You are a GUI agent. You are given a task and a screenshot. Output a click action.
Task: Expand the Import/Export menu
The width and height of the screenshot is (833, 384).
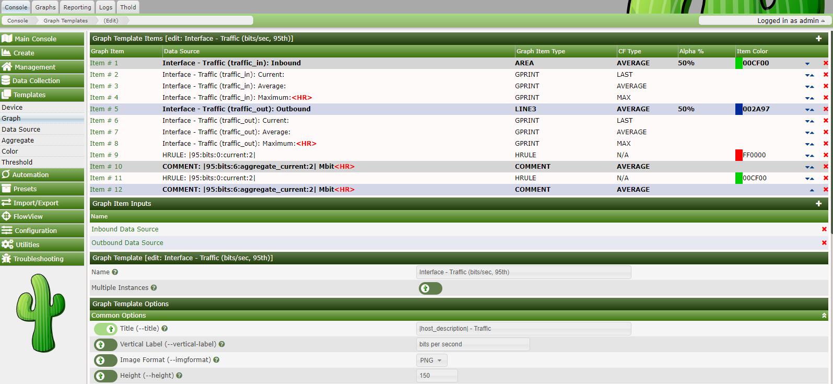[42, 203]
